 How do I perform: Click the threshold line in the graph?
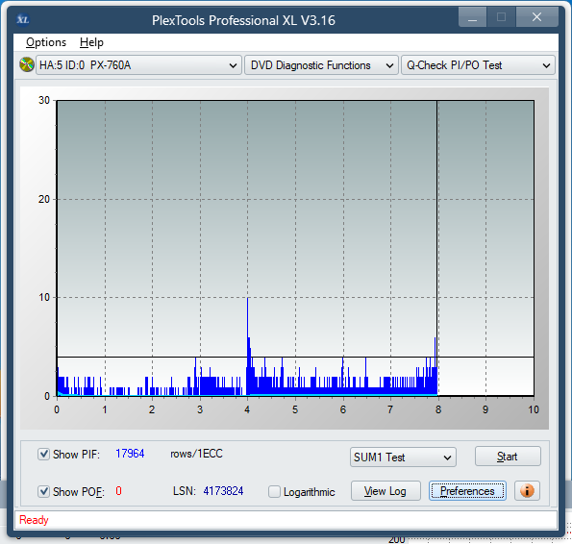click(295, 357)
